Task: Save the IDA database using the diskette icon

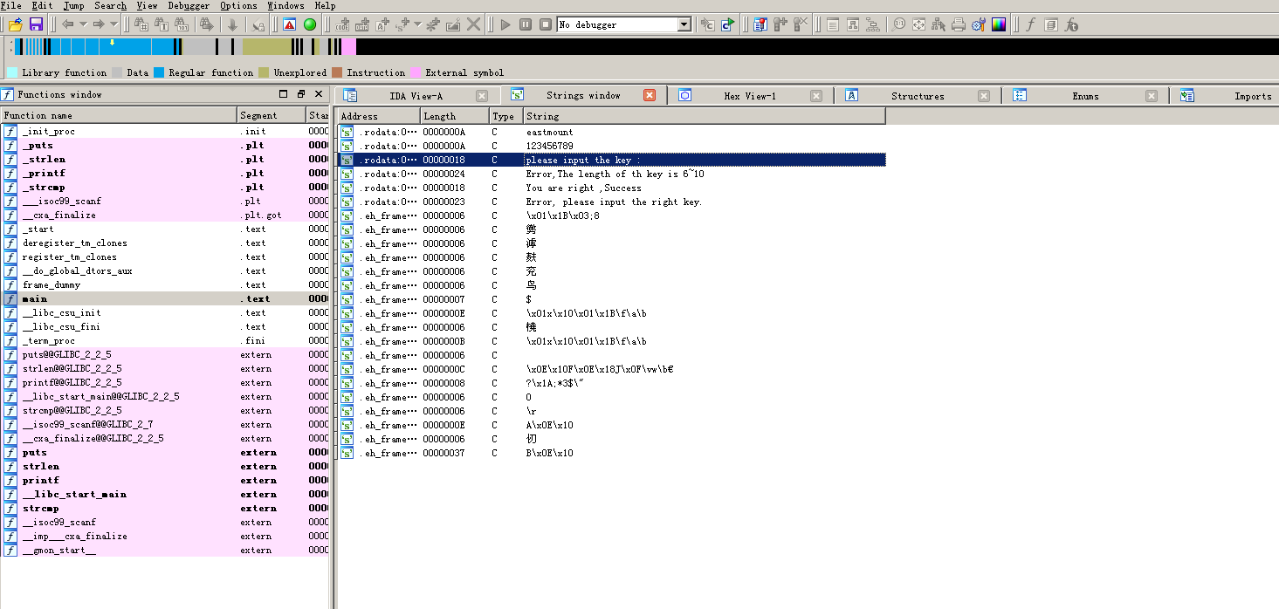Action: pyautogui.click(x=35, y=24)
